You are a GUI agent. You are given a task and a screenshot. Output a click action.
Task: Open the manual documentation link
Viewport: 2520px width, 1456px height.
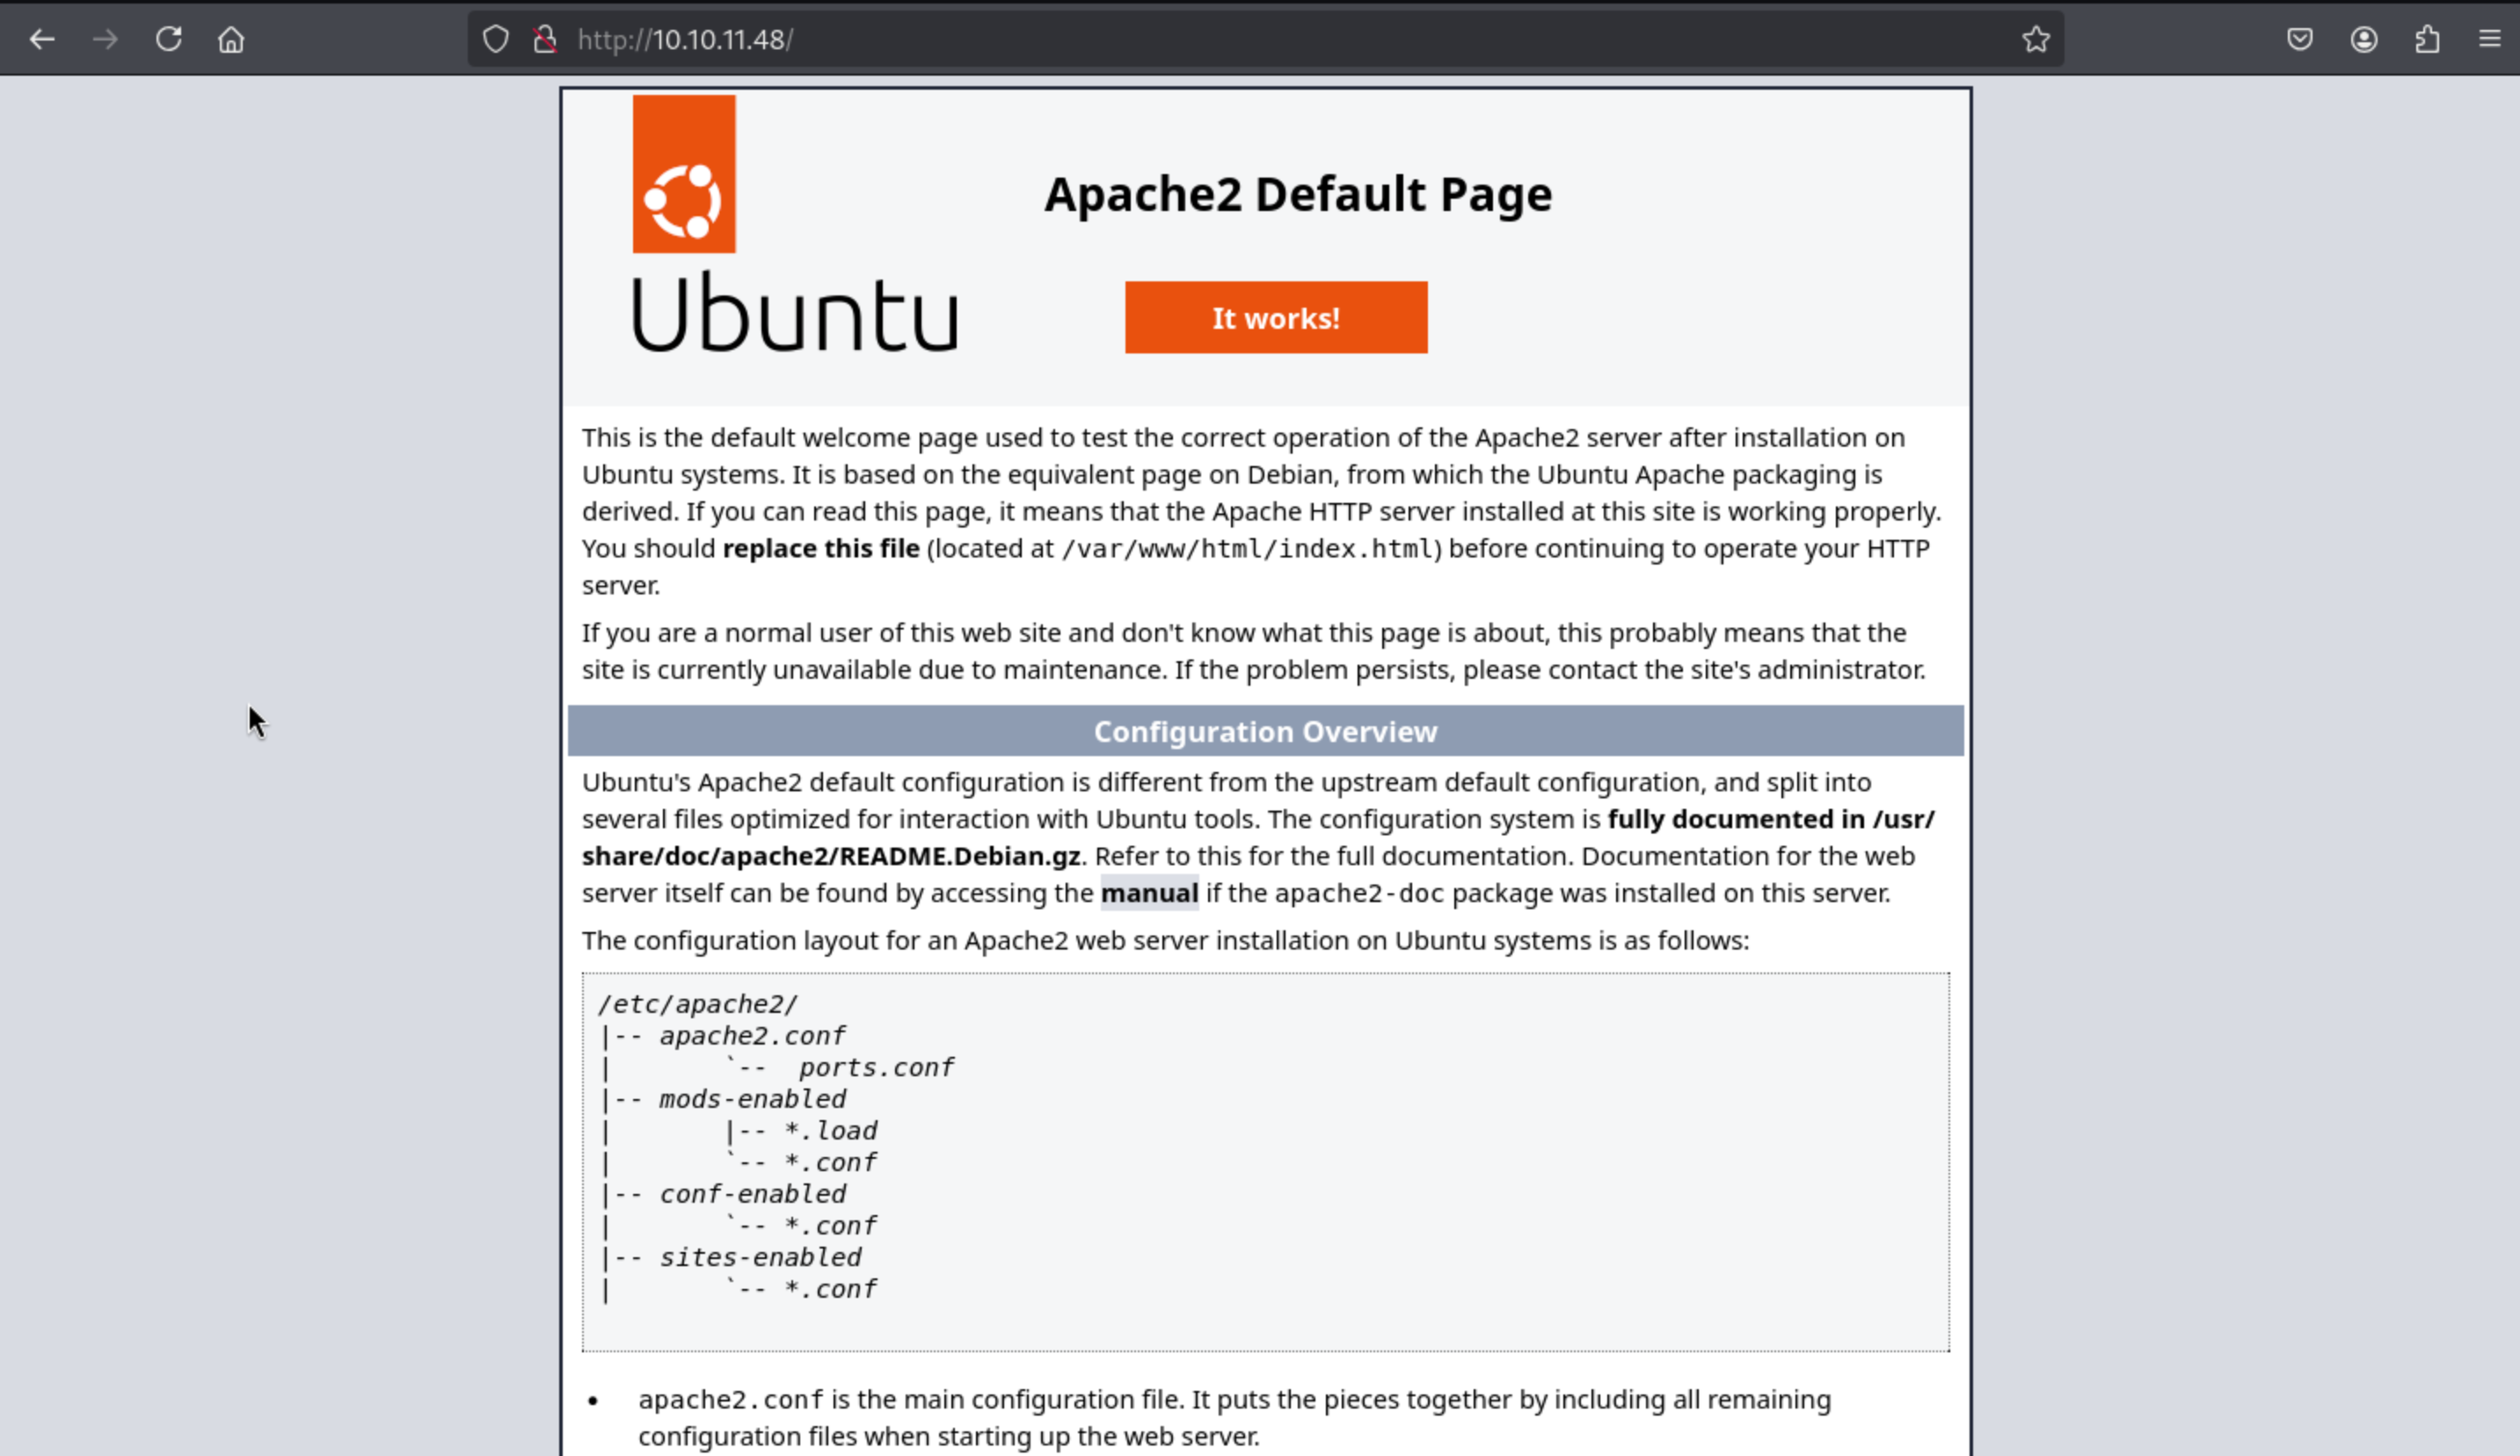pos(1149,893)
